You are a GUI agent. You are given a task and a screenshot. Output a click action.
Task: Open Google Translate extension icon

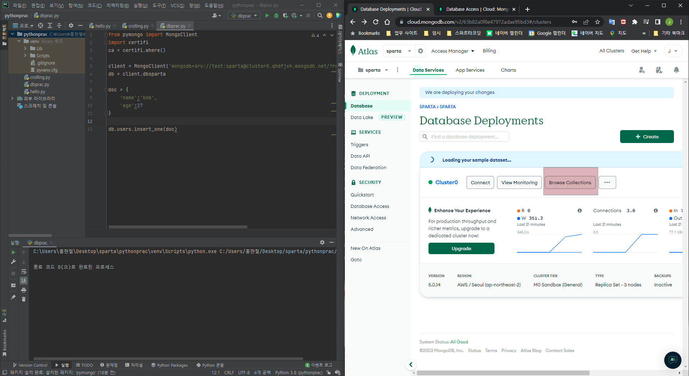point(612,22)
